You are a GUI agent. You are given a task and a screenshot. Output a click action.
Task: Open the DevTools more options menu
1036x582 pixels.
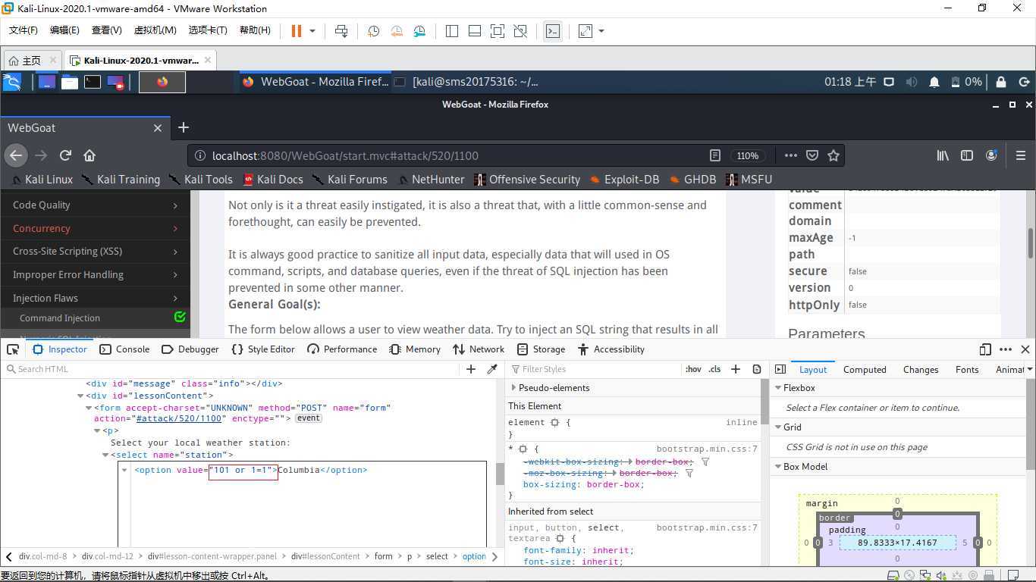point(1006,349)
